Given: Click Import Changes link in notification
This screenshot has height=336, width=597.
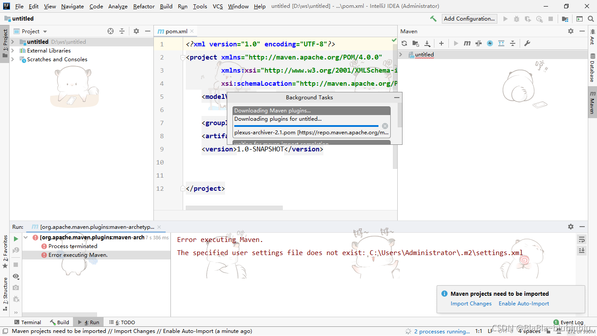Looking at the screenshot, I should point(471,304).
